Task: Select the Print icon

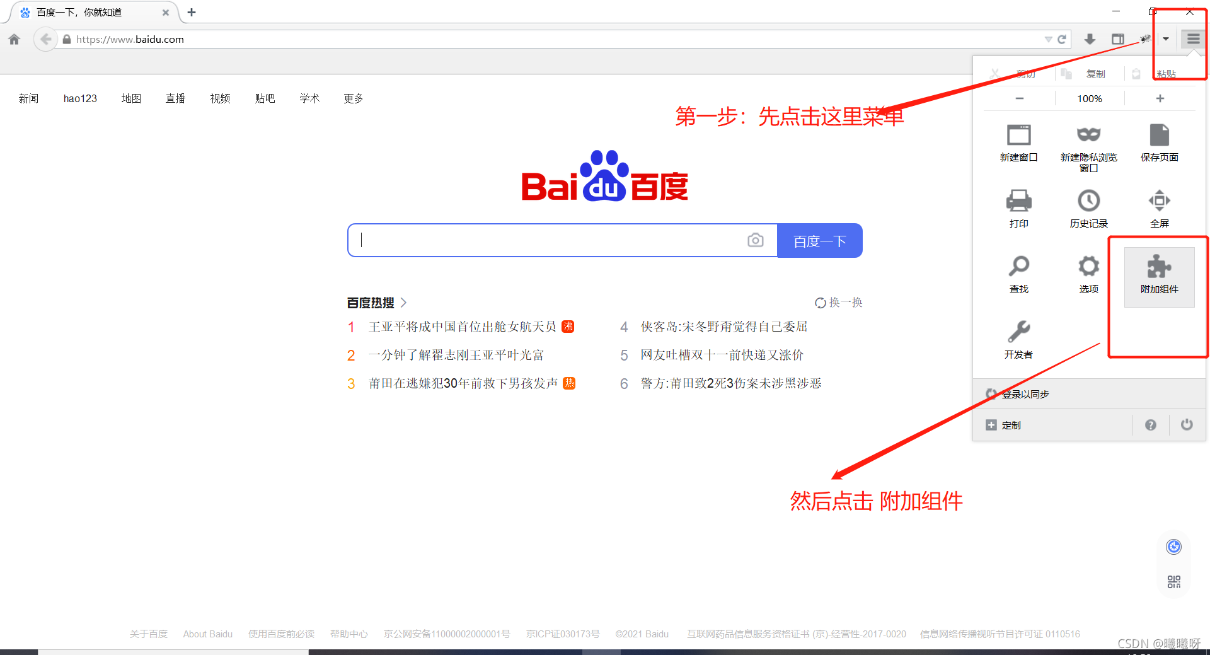Action: click(x=1018, y=209)
